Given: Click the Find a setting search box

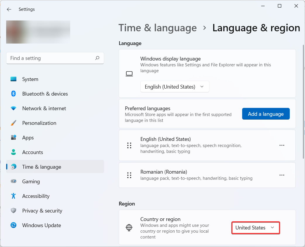Looking at the screenshot, I should (51, 58).
